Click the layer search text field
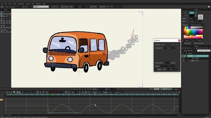The image size is (211, 118). (x=204, y=50)
